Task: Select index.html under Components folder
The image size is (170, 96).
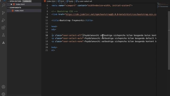Action: [24, 11]
